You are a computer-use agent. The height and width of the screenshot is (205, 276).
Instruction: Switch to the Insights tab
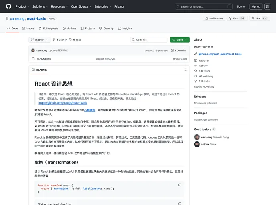125,28
